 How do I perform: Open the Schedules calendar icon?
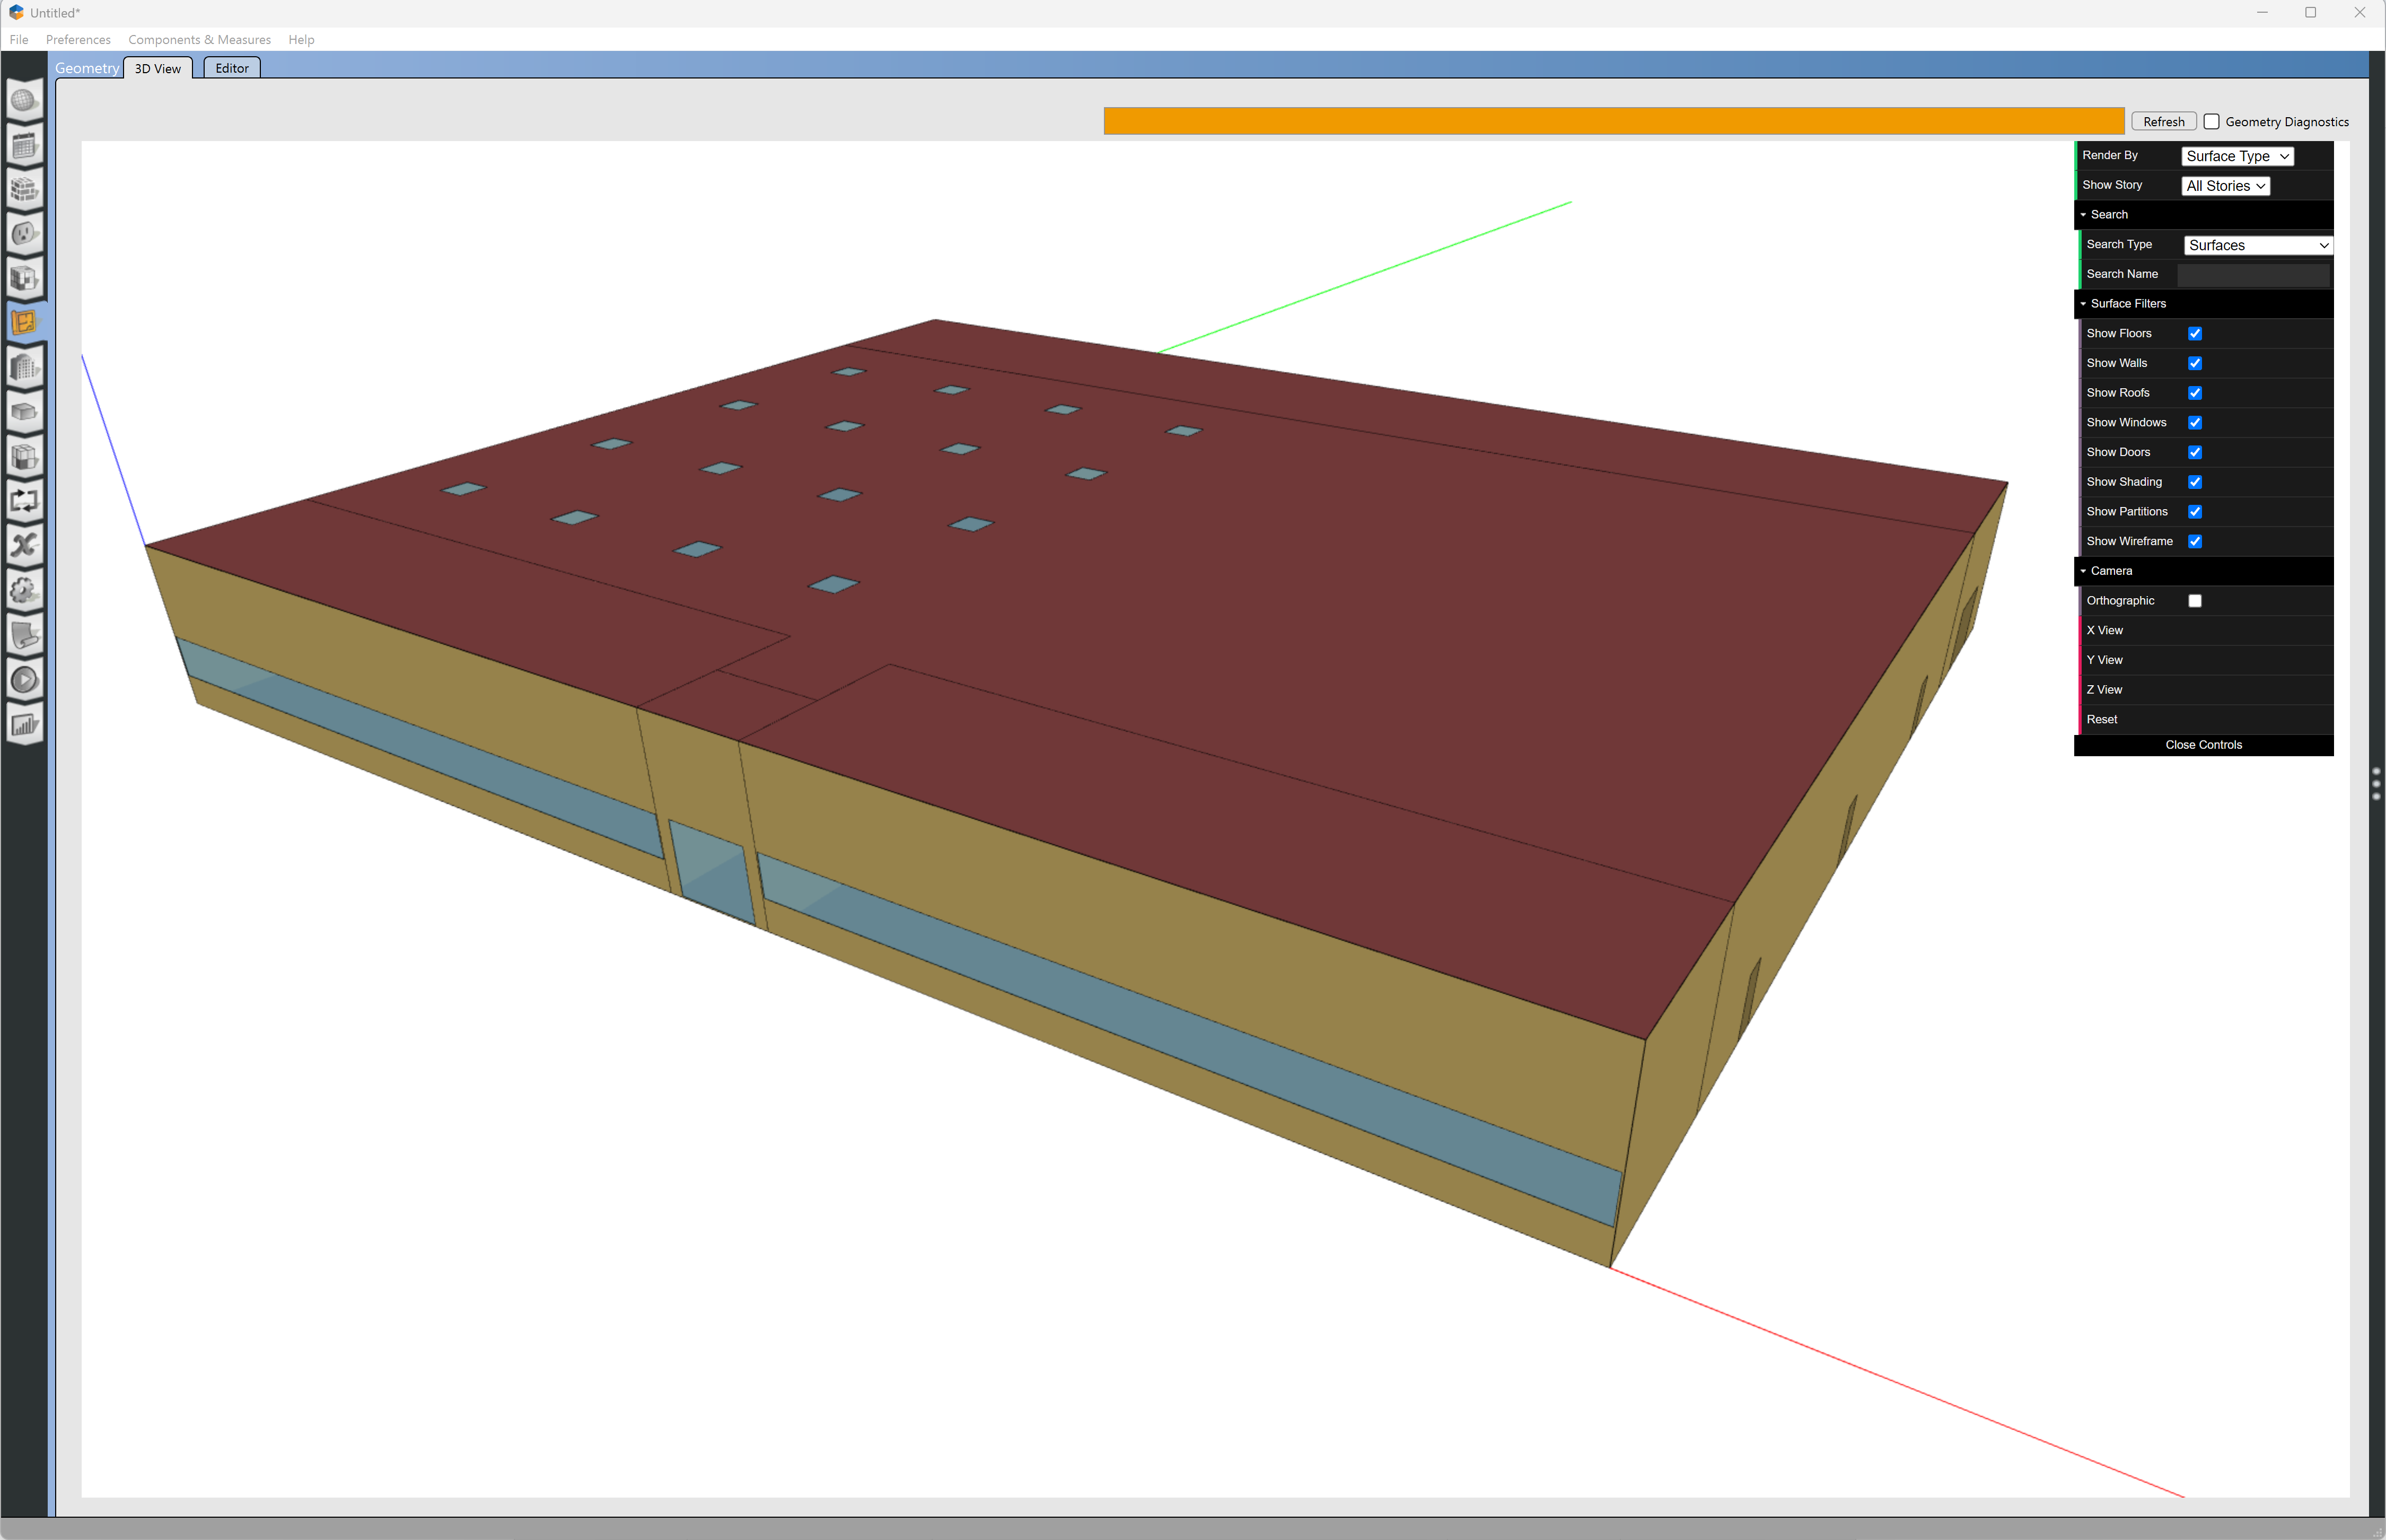(24, 145)
